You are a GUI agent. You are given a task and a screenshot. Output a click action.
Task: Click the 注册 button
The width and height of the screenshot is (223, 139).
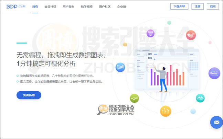click(198, 7)
